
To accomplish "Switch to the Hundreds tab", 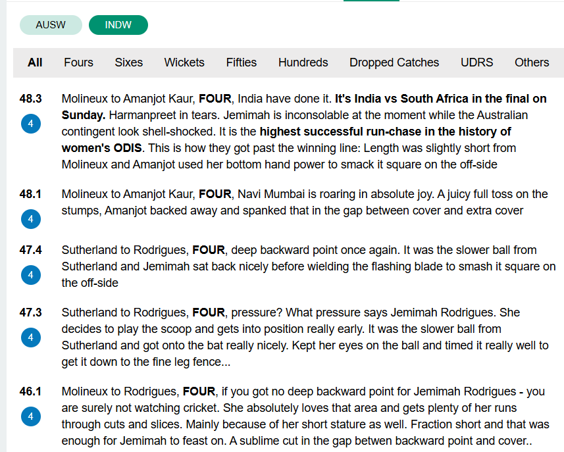I will coord(303,63).
